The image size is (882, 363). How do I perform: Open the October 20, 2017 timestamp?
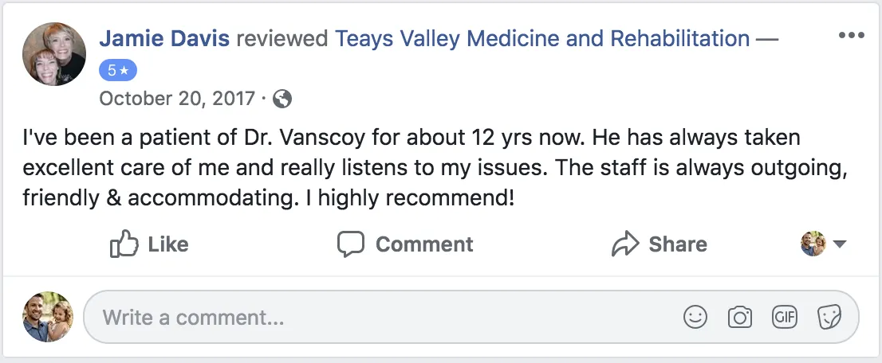pos(176,99)
